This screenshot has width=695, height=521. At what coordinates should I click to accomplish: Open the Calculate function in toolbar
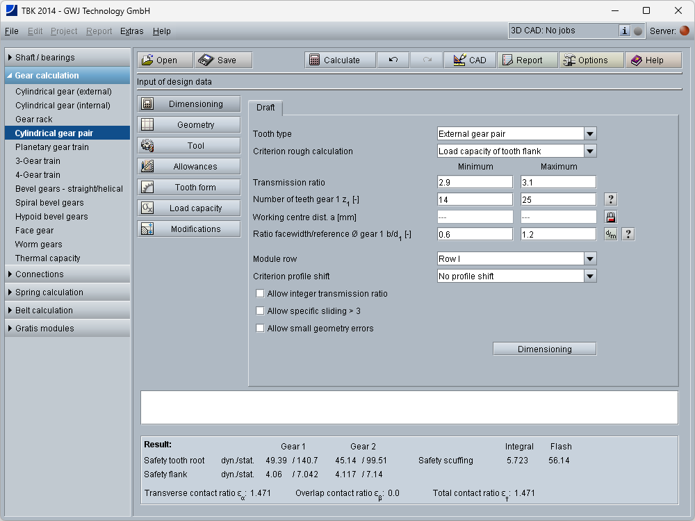(x=341, y=60)
